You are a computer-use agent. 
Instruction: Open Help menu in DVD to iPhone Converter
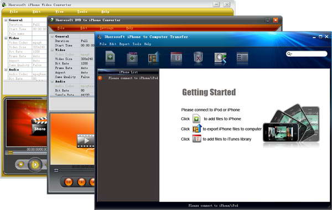click(x=129, y=28)
